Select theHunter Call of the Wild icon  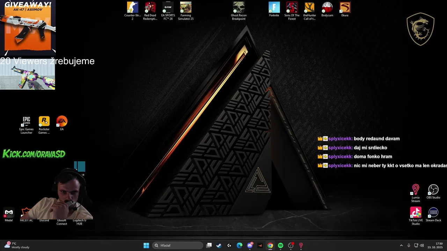click(309, 11)
